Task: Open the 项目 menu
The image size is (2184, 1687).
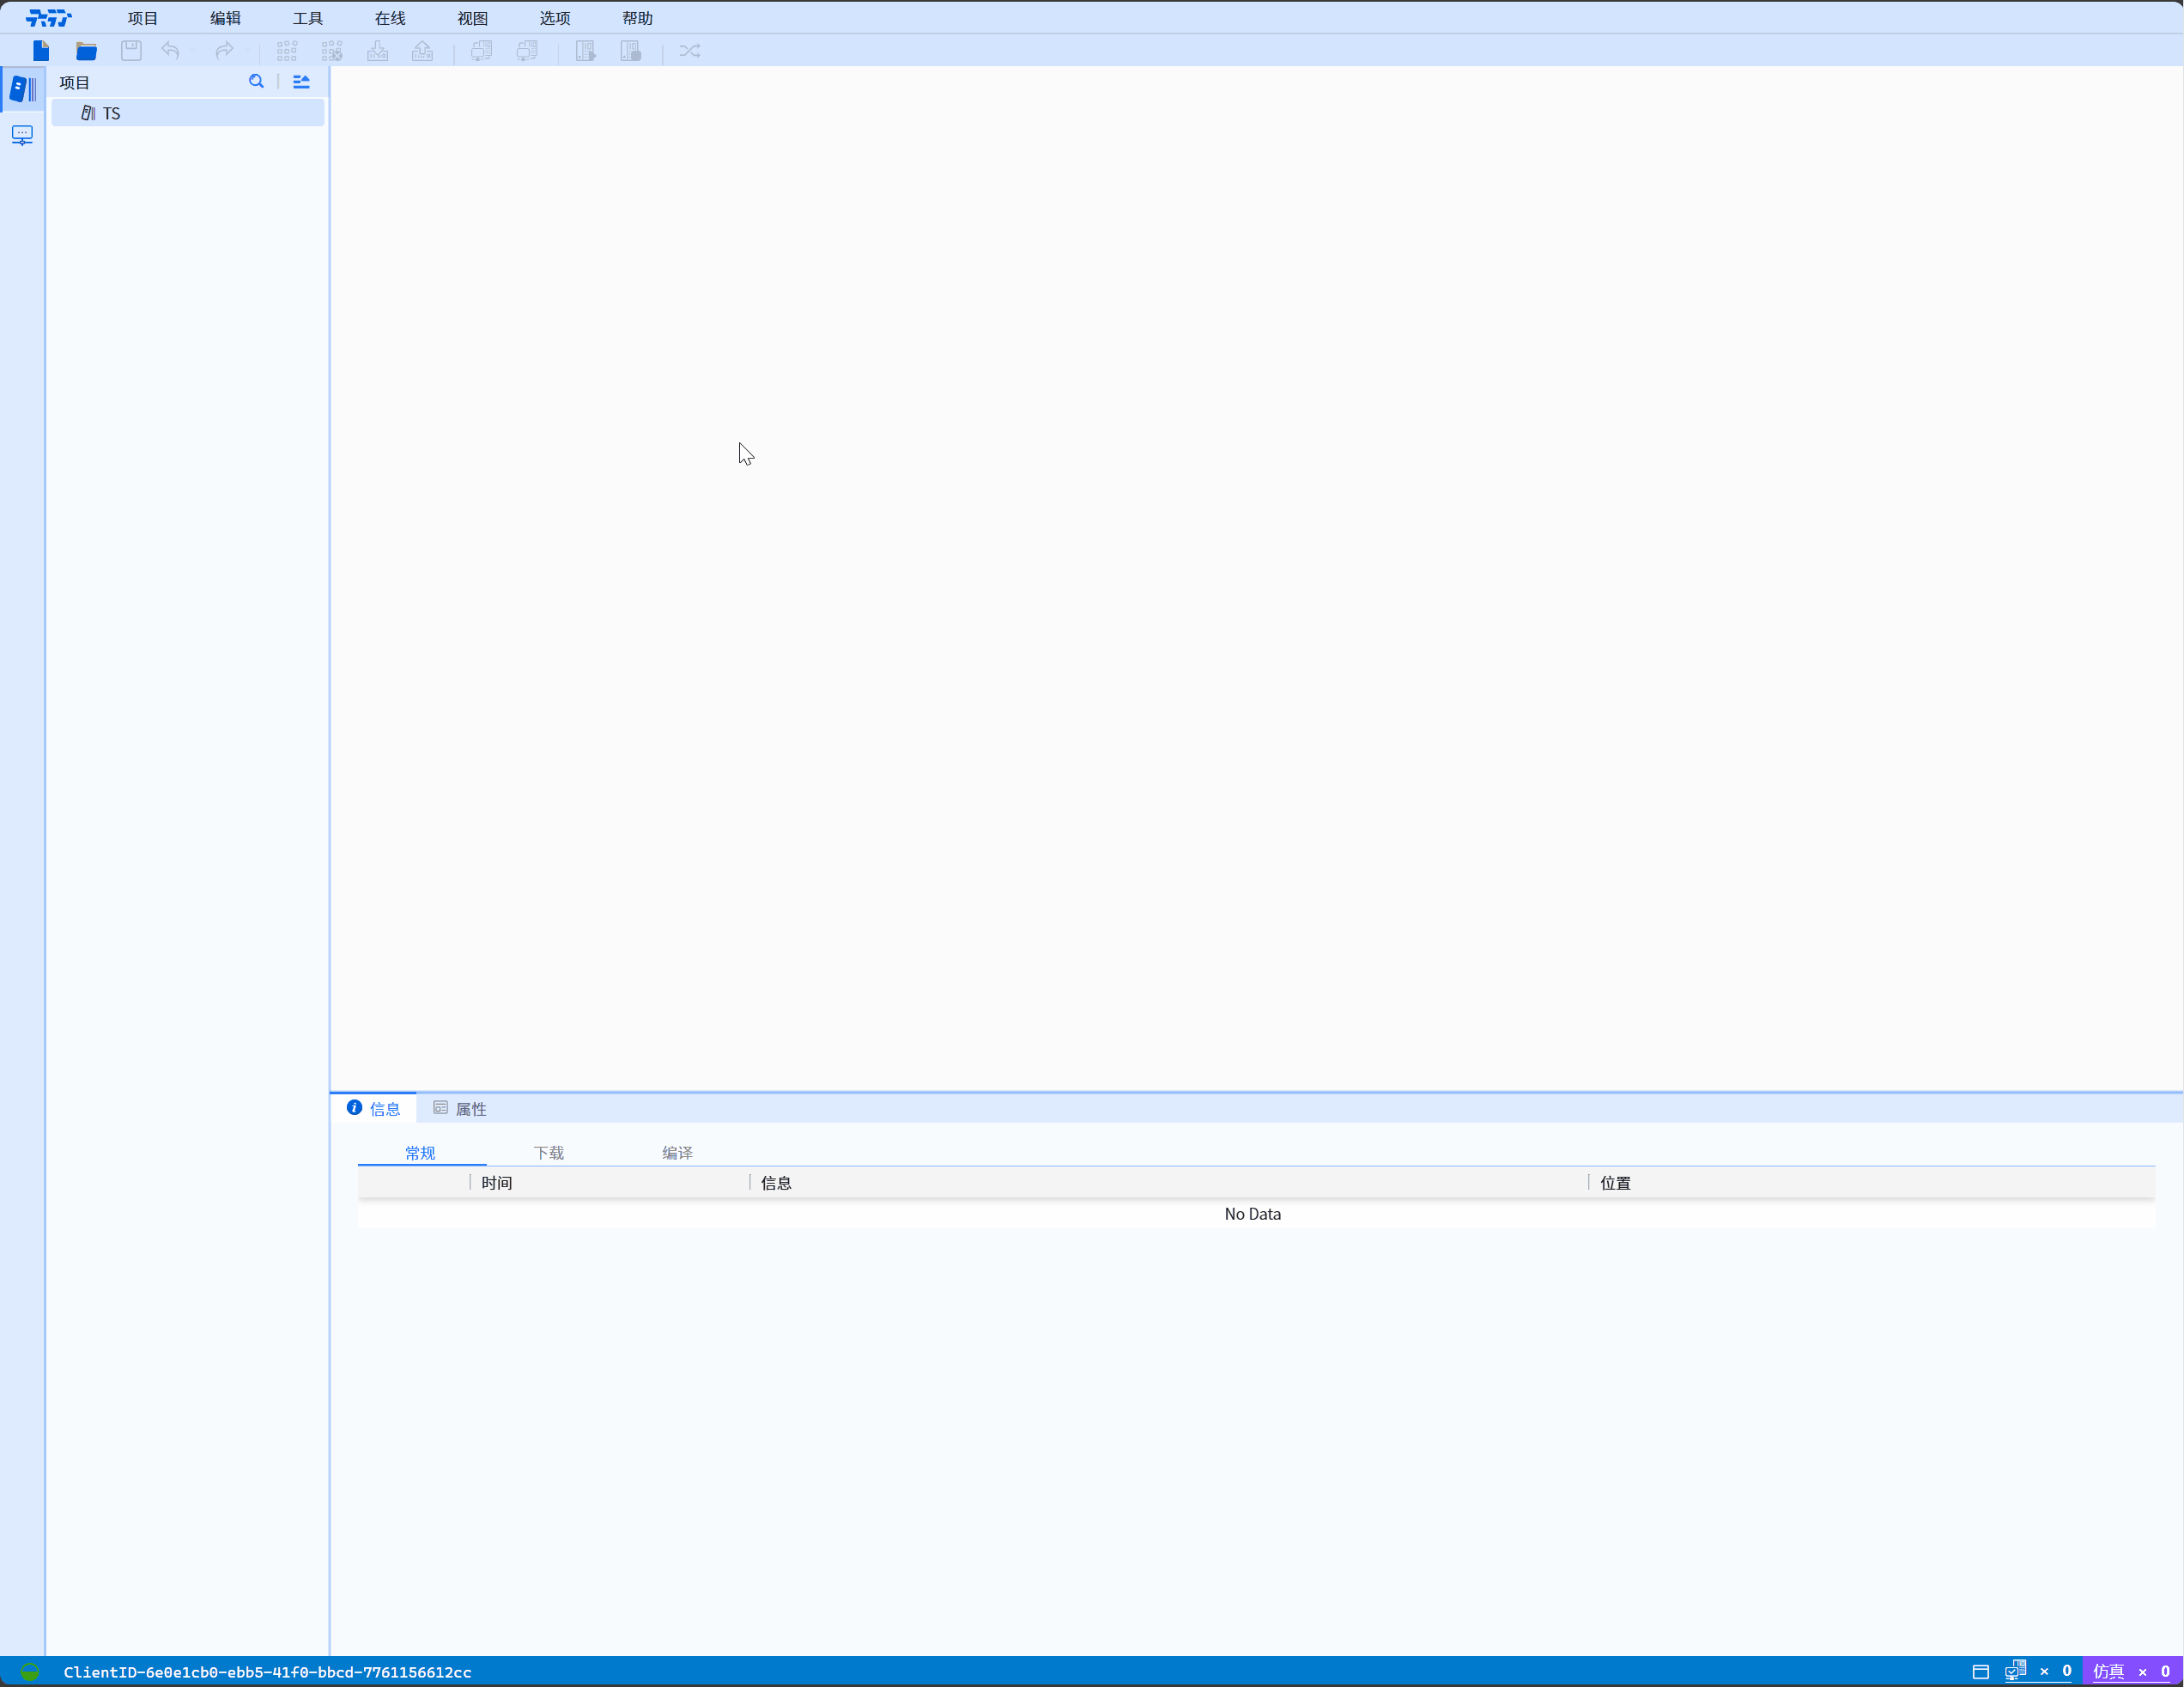Action: tap(143, 18)
